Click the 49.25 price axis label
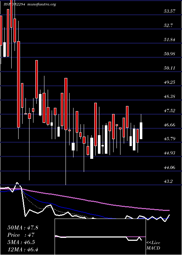The image size is (182, 255). pos(170,82)
